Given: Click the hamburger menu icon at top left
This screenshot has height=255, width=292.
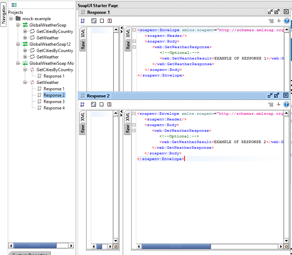Looking at the screenshot, I should [x=13, y=5].
